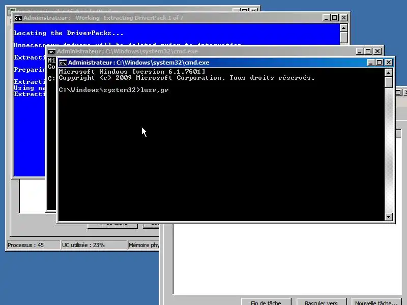Click the 'Locating the DriverPacks...' text
Viewport: 407px width, 305px height.
point(69,33)
